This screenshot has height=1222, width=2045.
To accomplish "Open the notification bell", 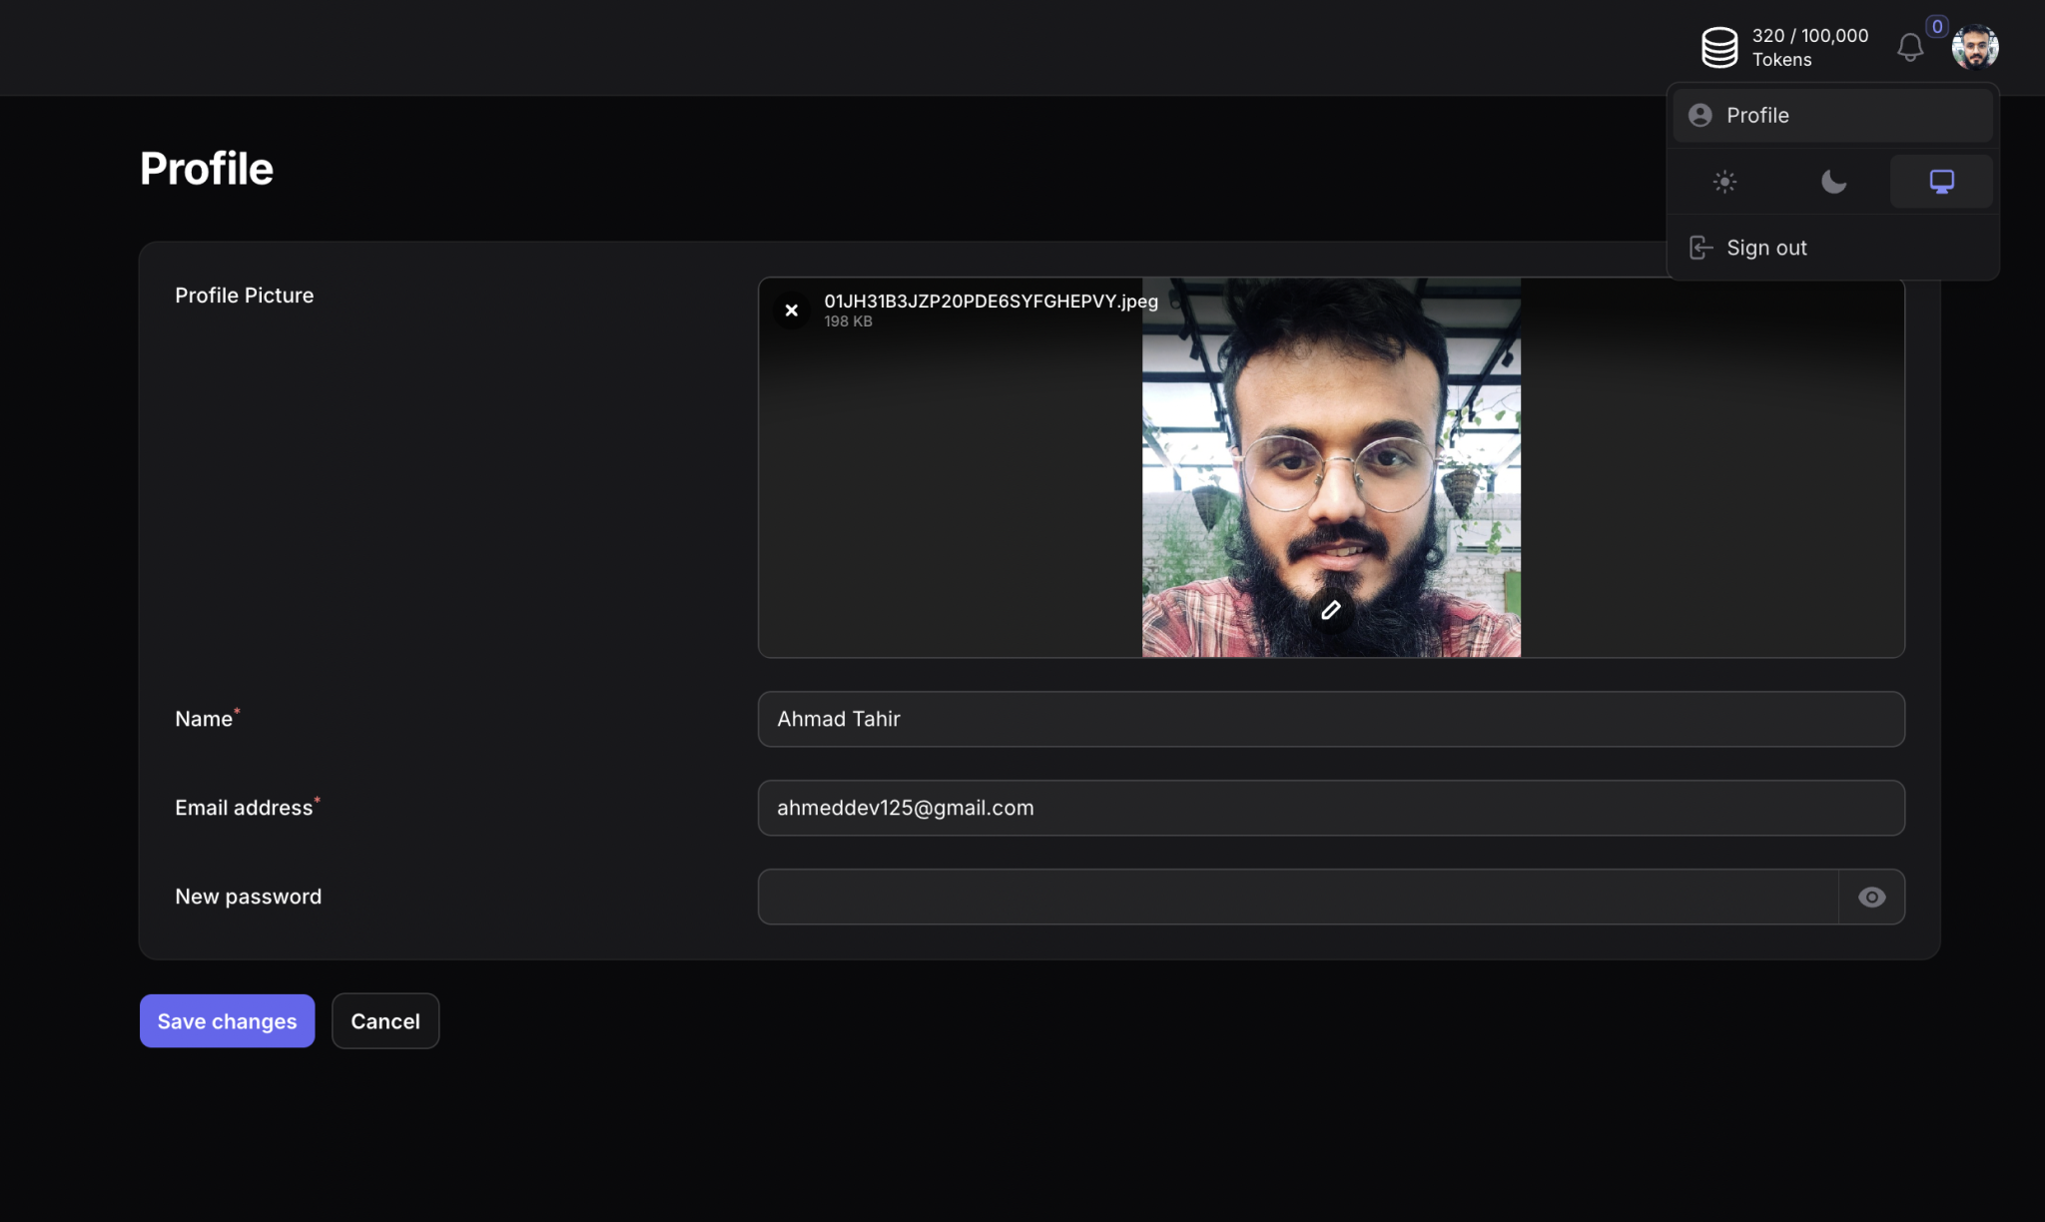I will (x=1910, y=47).
